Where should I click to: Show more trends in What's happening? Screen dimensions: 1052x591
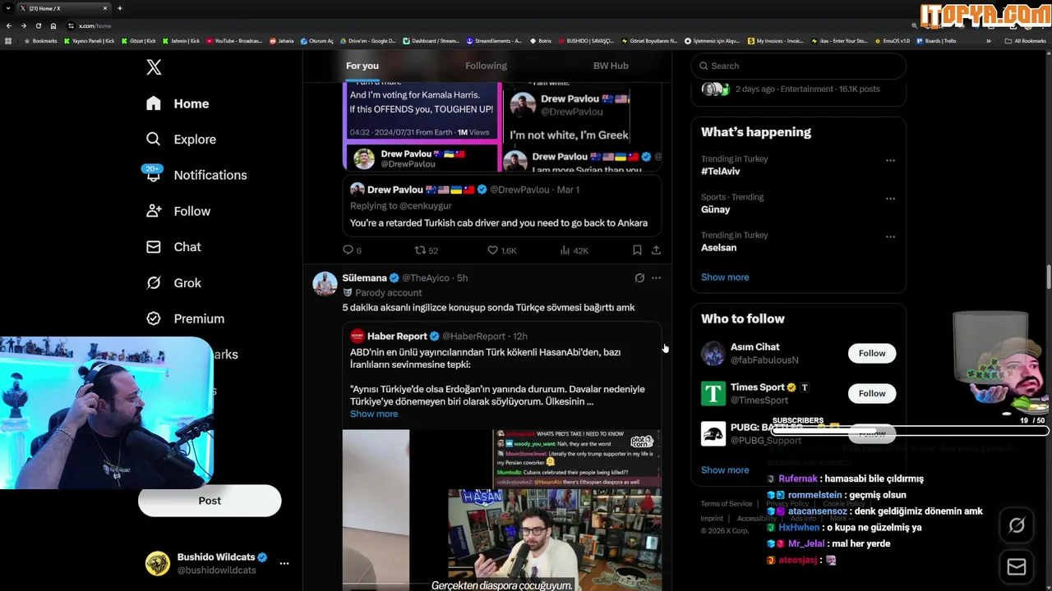pos(725,277)
